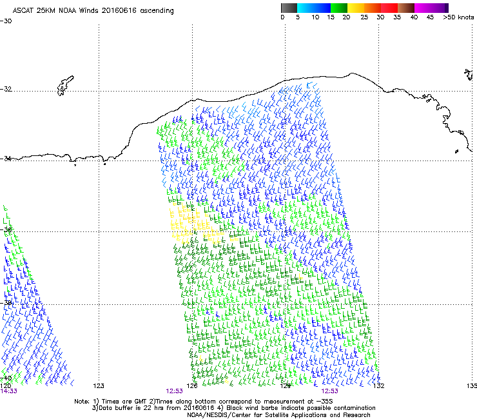Click the legend tick label 40
Screen dimensions: 477x419
414,17
